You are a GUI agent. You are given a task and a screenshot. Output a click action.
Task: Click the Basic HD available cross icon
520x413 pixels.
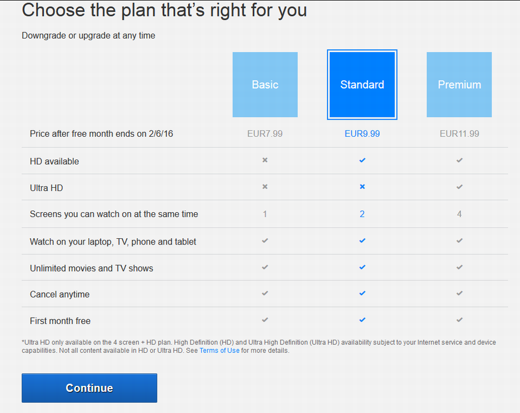[x=265, y=160]
